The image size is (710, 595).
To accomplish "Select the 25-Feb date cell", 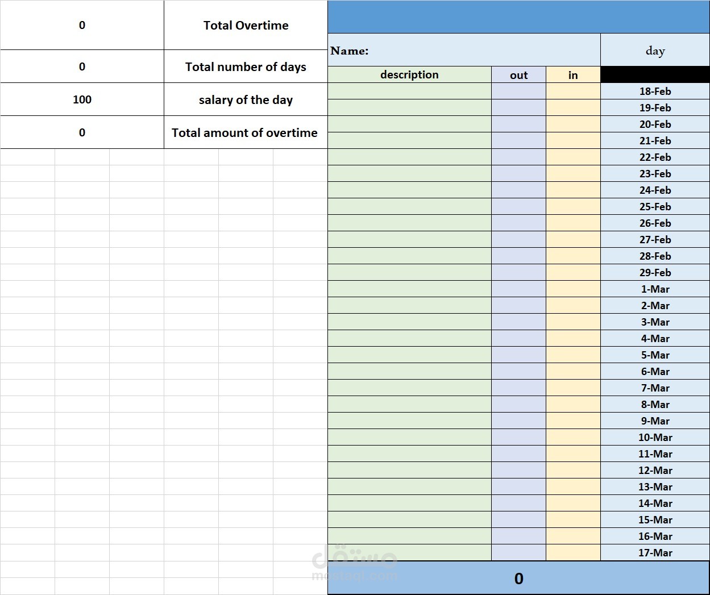I will [655, 206].
